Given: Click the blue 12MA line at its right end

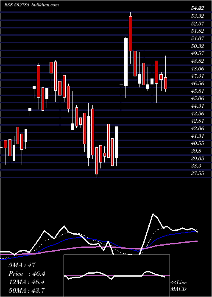Looking at the screenshot, I should (x=196, y=232).
